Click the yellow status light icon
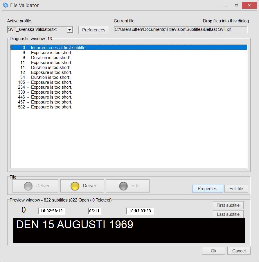The height and width of the screenshot is (262, 259). [x=75, y=186]
